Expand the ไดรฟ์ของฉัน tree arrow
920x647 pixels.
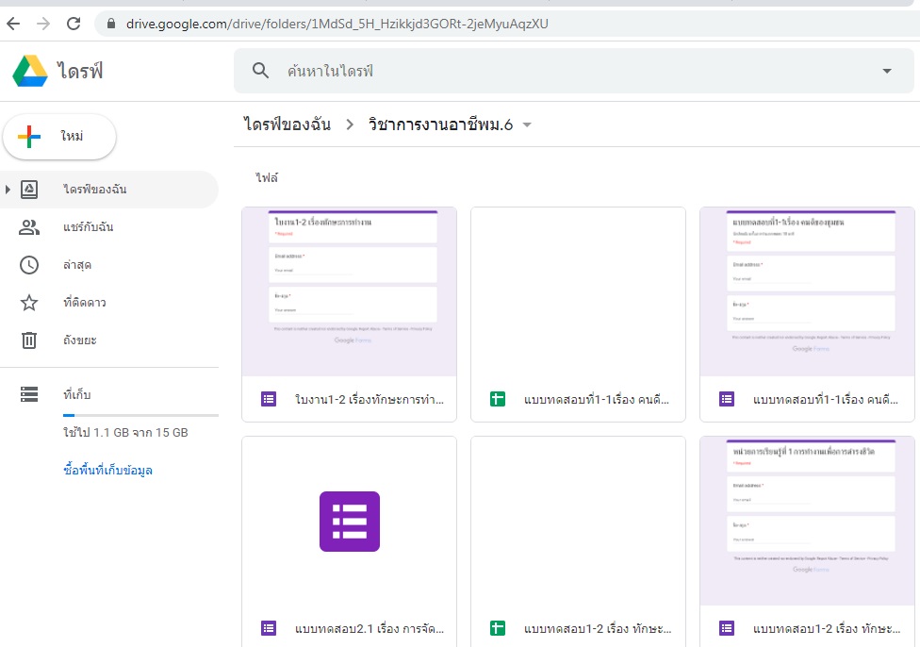click(x=8, y=190)
